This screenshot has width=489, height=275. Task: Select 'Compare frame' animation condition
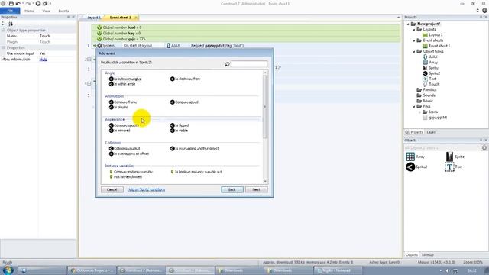123,102
